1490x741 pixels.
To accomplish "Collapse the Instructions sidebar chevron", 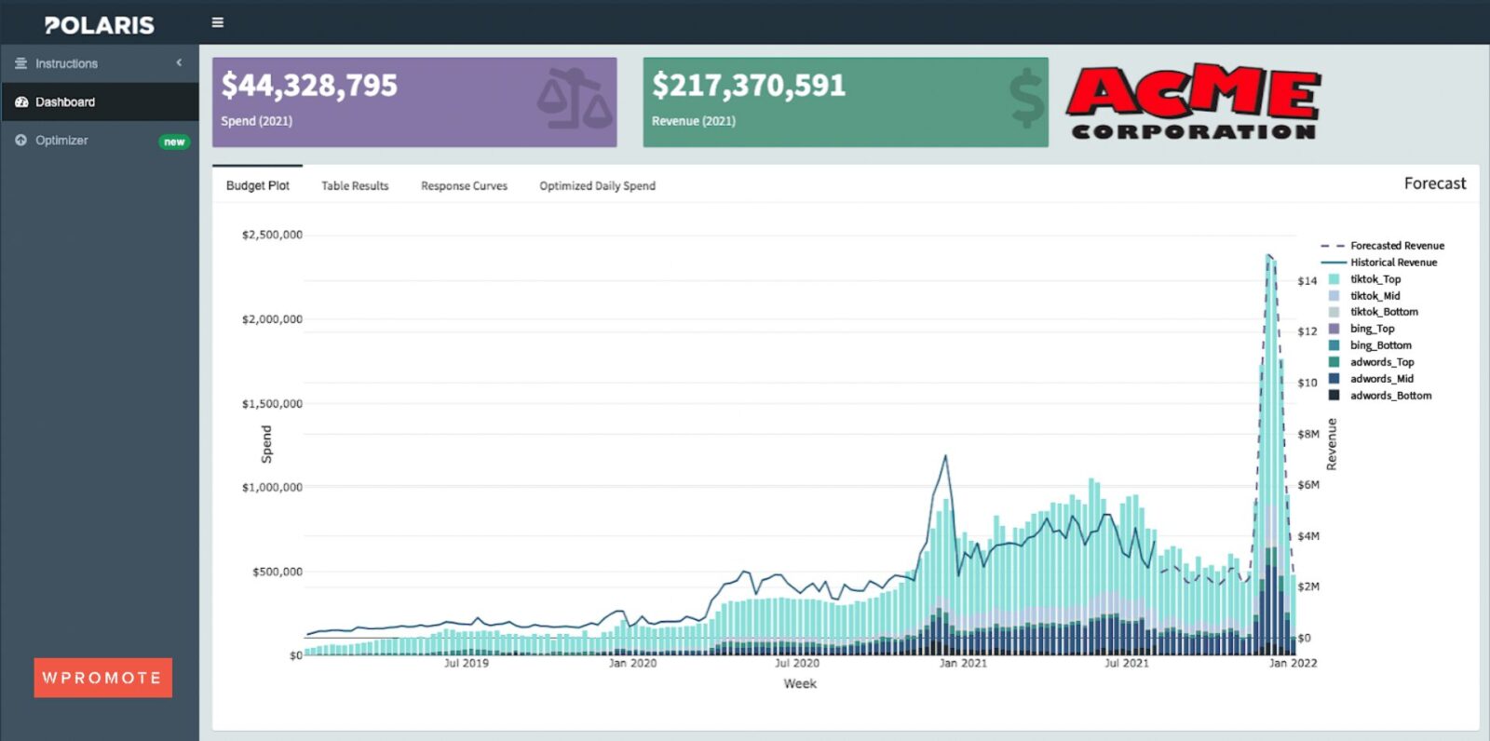I will (x=179, y=62).
